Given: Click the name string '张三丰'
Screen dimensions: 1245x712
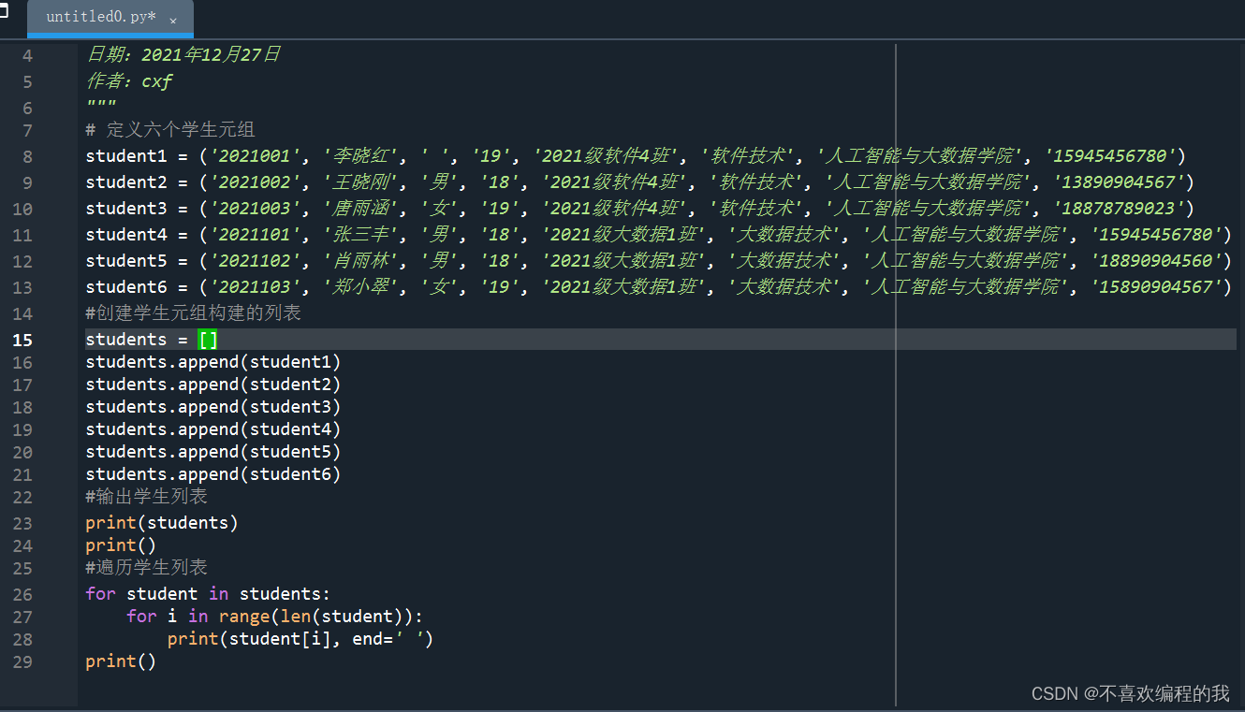Looking at the screenshot, I should point(363,234).
